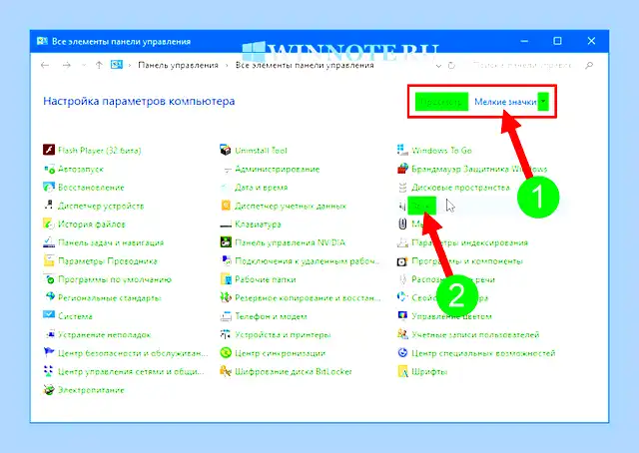Open the Центр специальных возможностей icon

coord(402,353)
